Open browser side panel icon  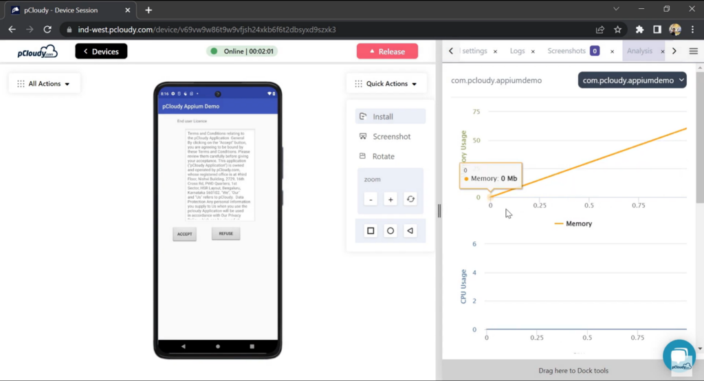(657, 30)
